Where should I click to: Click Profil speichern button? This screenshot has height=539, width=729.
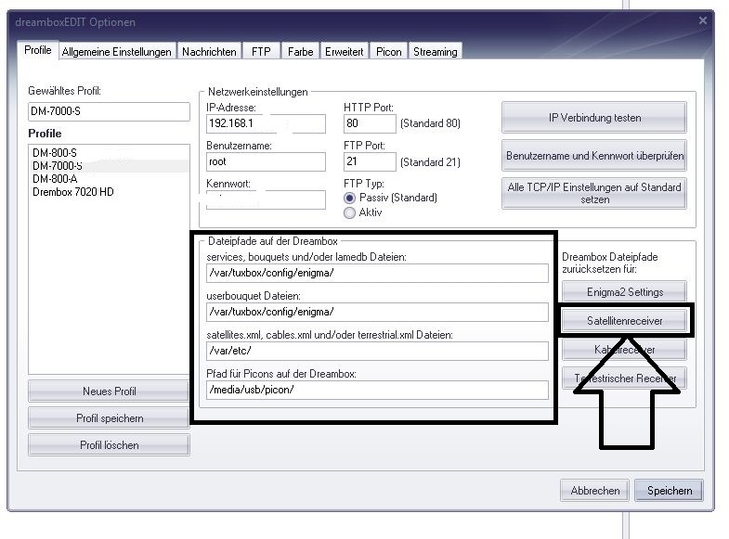point(109,417)
